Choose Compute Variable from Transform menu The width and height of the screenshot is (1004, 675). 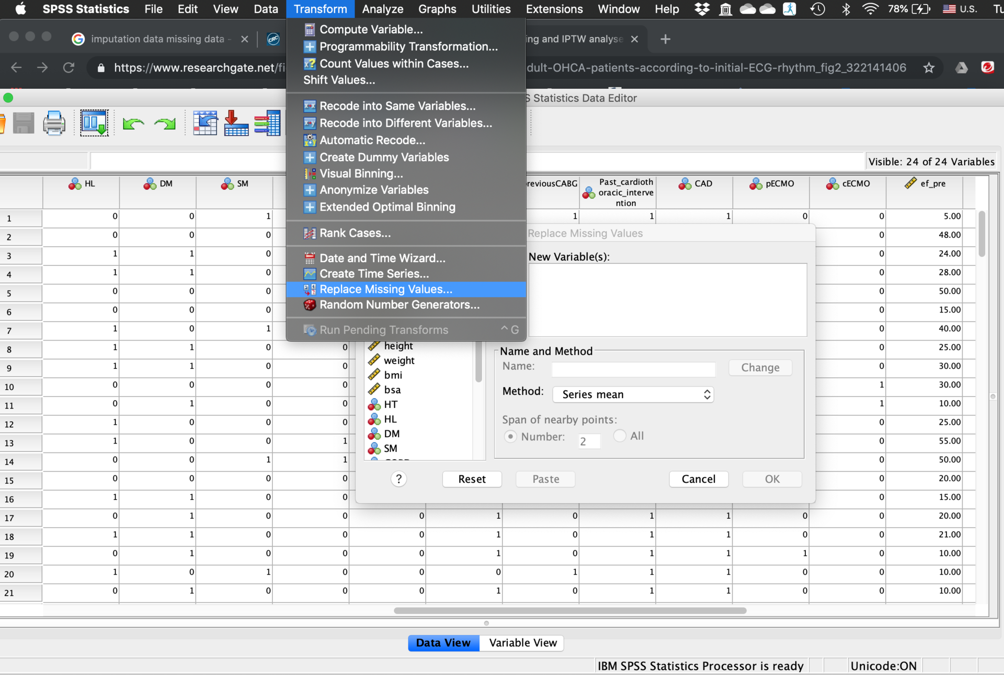coord(406,29)
